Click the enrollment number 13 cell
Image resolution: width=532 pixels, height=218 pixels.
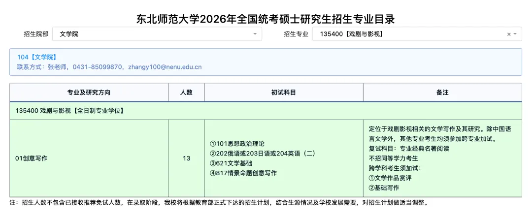[x=186, y=158]
